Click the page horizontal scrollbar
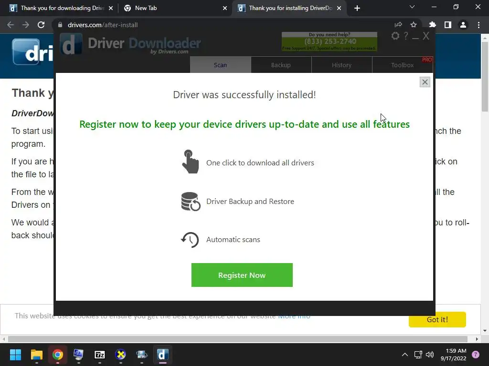 (x=238, y=339)
